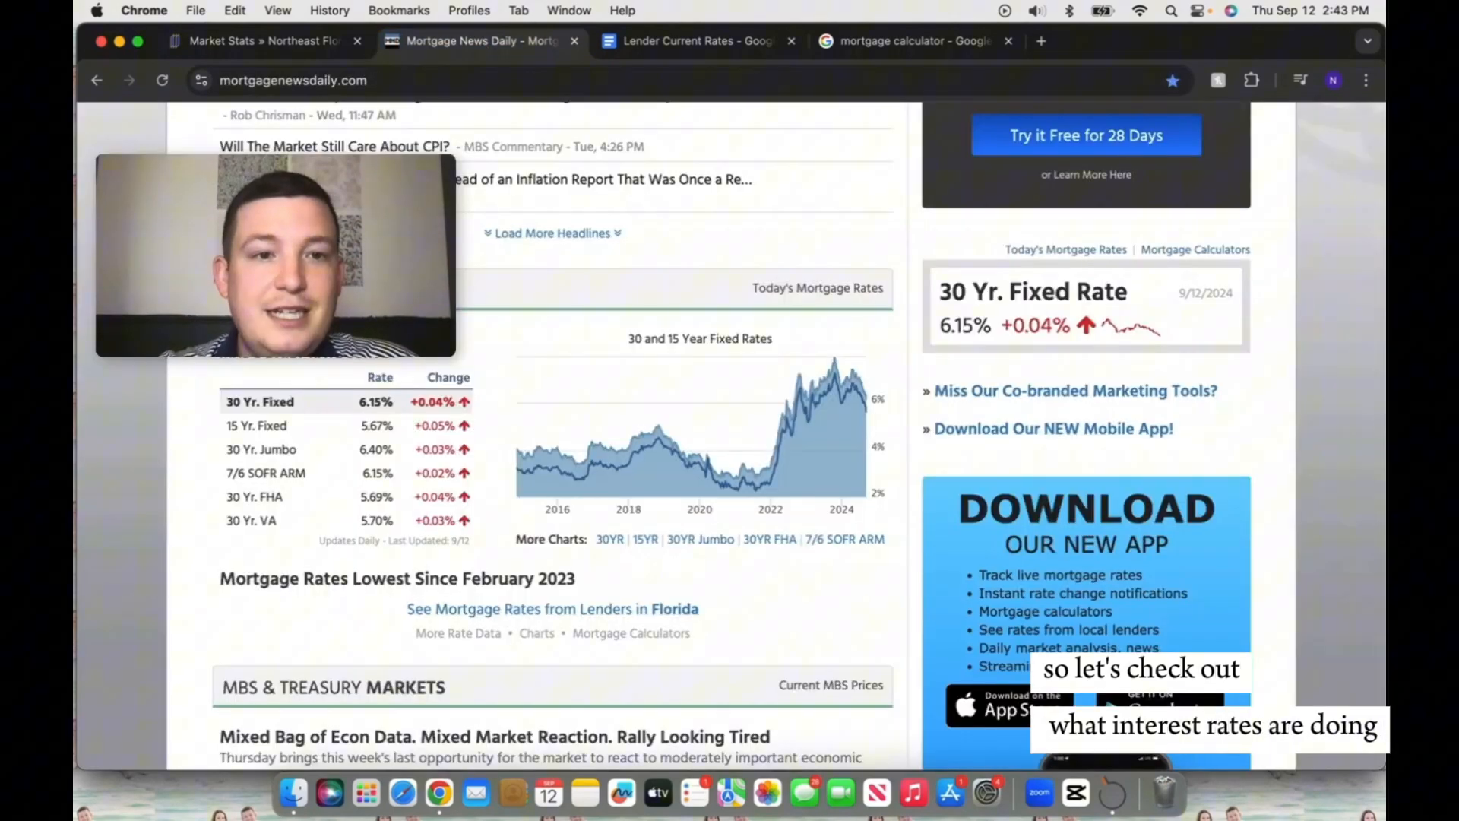Open Siri from the Dock

click(330, 794)
